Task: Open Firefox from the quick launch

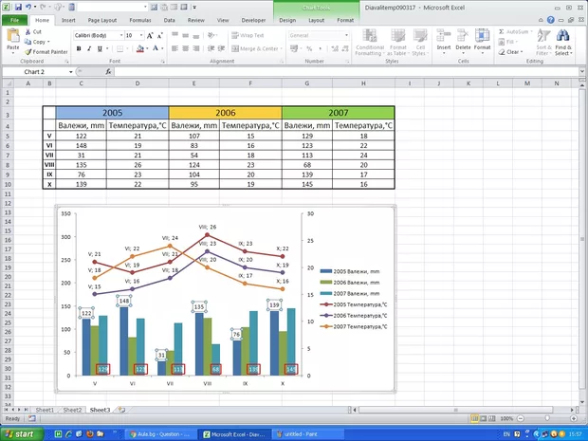Action: pos(89,434)
